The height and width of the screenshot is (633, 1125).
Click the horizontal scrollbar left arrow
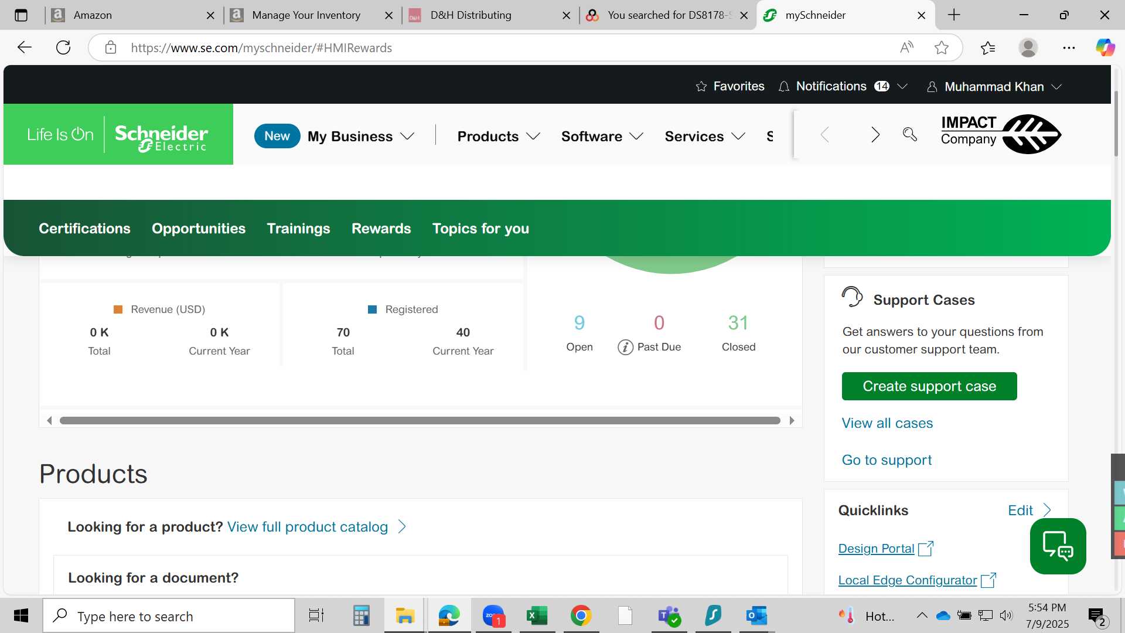(49, 420)
